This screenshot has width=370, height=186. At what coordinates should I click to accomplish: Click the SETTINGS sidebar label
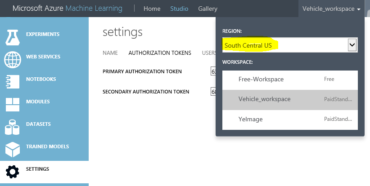click(x=37, y=169)
